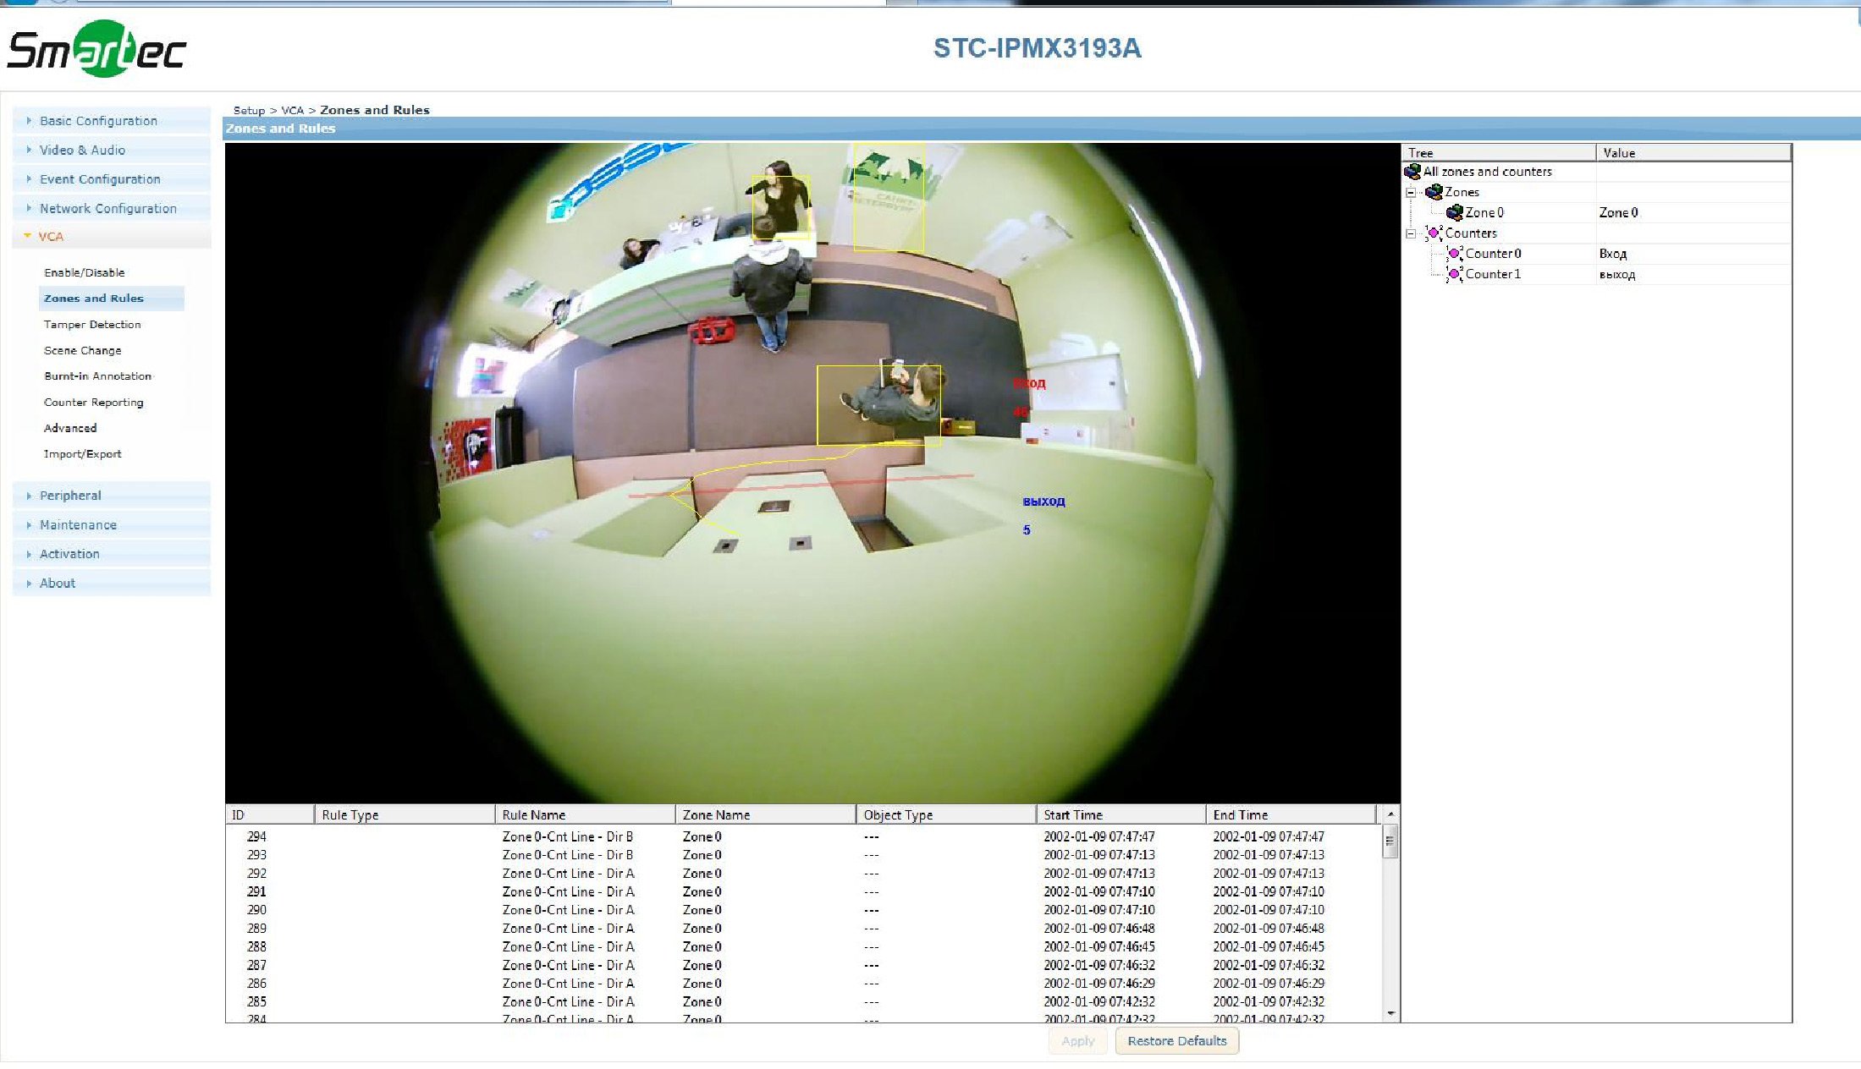Open the Counter Reporting page
Image resolution: width=1861 pixels, height=1069 pixels.
coord(93,403)
